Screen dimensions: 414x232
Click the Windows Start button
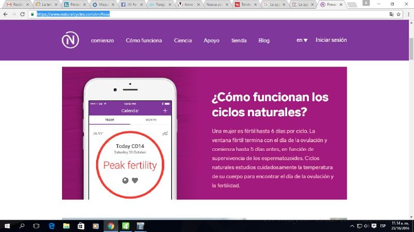point(7,226)
